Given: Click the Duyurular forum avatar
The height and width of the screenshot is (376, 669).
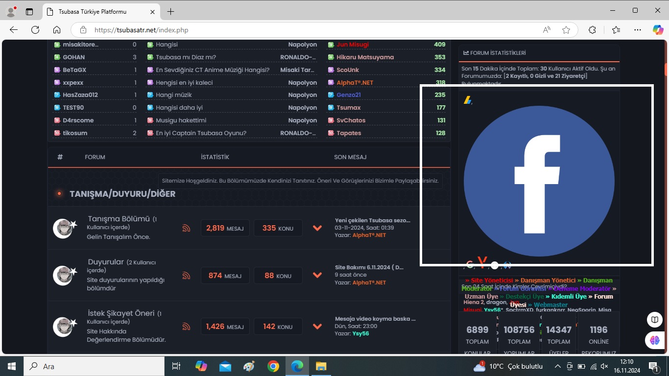Looking at the screenshot, I should tap(65, 276).
